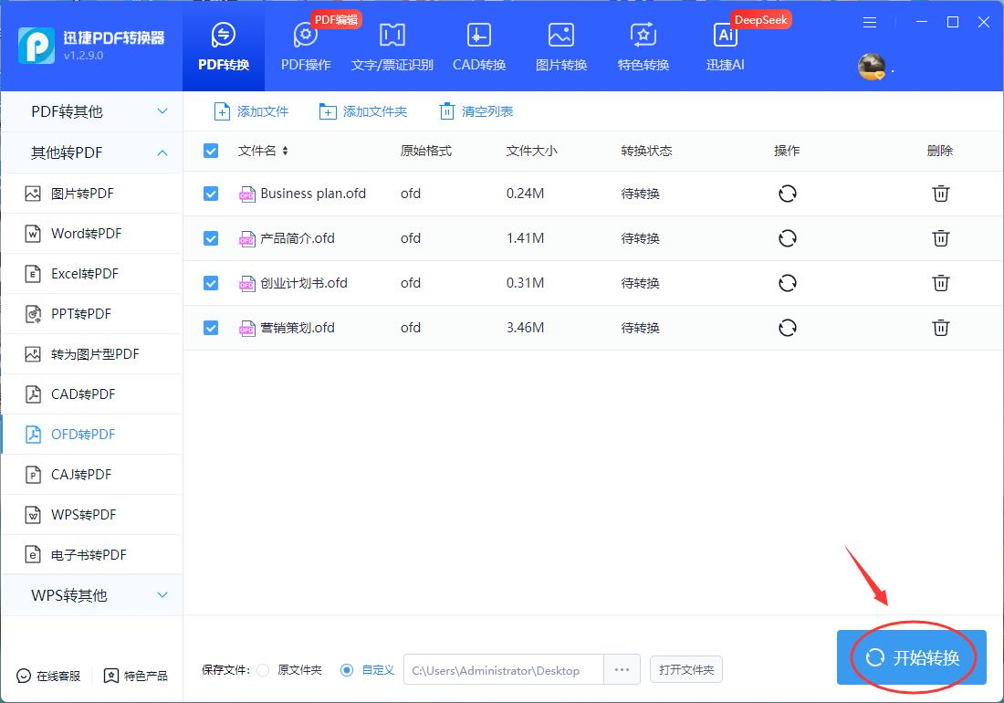Click the 打开文件夹 button
The width and height of the screenshot is (1004, 703).
point(686,670)
